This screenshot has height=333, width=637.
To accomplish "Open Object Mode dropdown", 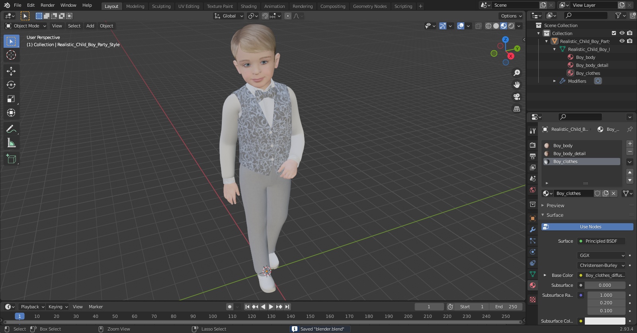I will pos(26,26).
